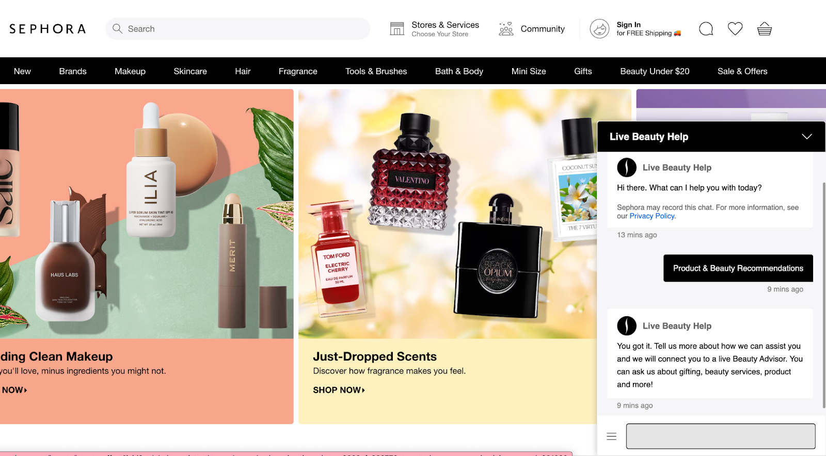
Task: Open the Tools & Brushes menu
Action: [376, 71]
